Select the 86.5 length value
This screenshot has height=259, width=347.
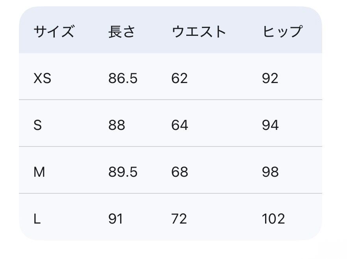pyautogui.click(x=123, y=79)
